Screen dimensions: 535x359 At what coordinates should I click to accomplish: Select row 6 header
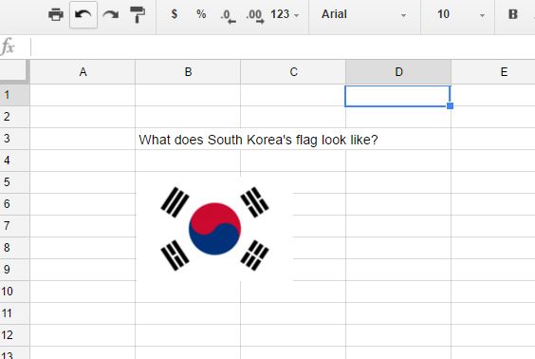14,204
